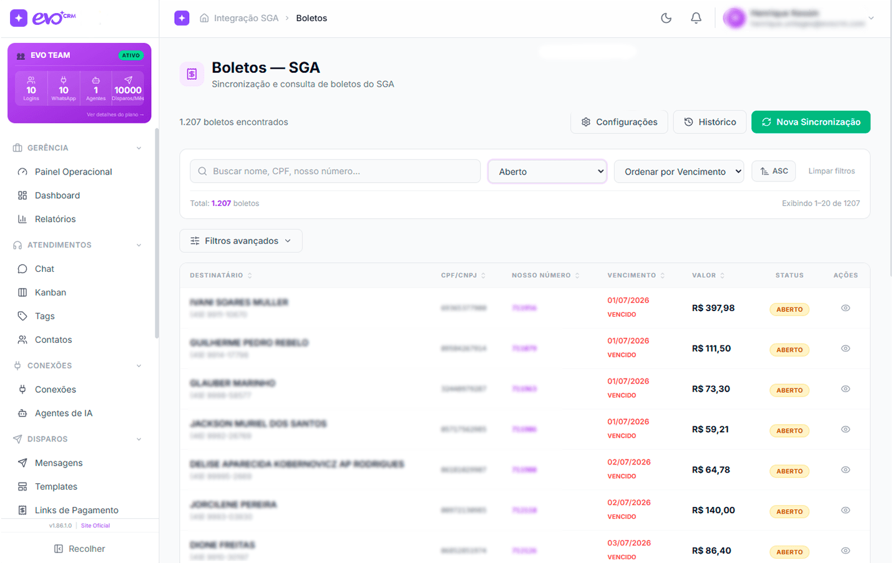Click the Agentes count icon in plan card

coord(95,80)
